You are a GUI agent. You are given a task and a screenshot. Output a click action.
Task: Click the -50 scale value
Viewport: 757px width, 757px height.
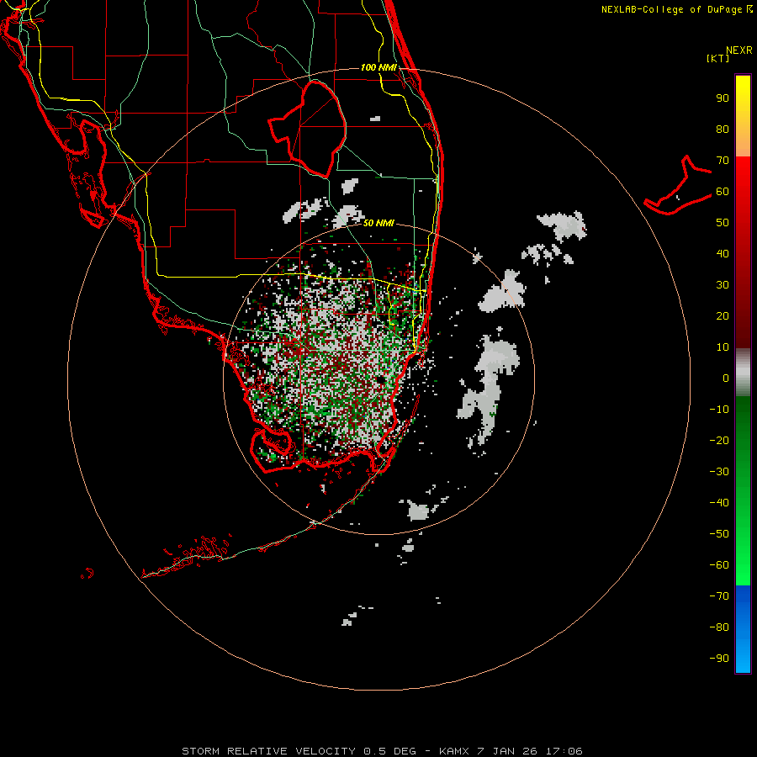(x=719, y=534)
